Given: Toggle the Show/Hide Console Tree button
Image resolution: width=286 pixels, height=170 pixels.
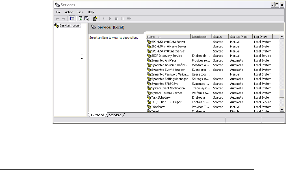Looking at the screenshot, I should (72, 19).
